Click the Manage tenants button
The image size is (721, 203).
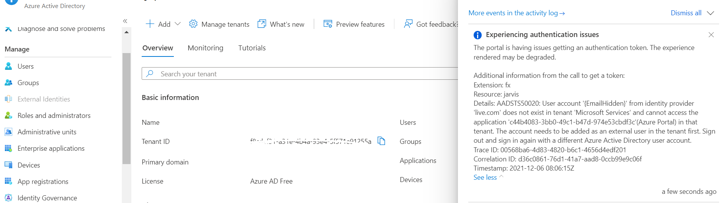pyautogui.click(x=219, y=24)
